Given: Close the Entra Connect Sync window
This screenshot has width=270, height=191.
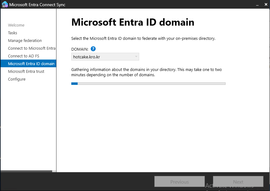Looking at the screenshot, I should (266, 5).
